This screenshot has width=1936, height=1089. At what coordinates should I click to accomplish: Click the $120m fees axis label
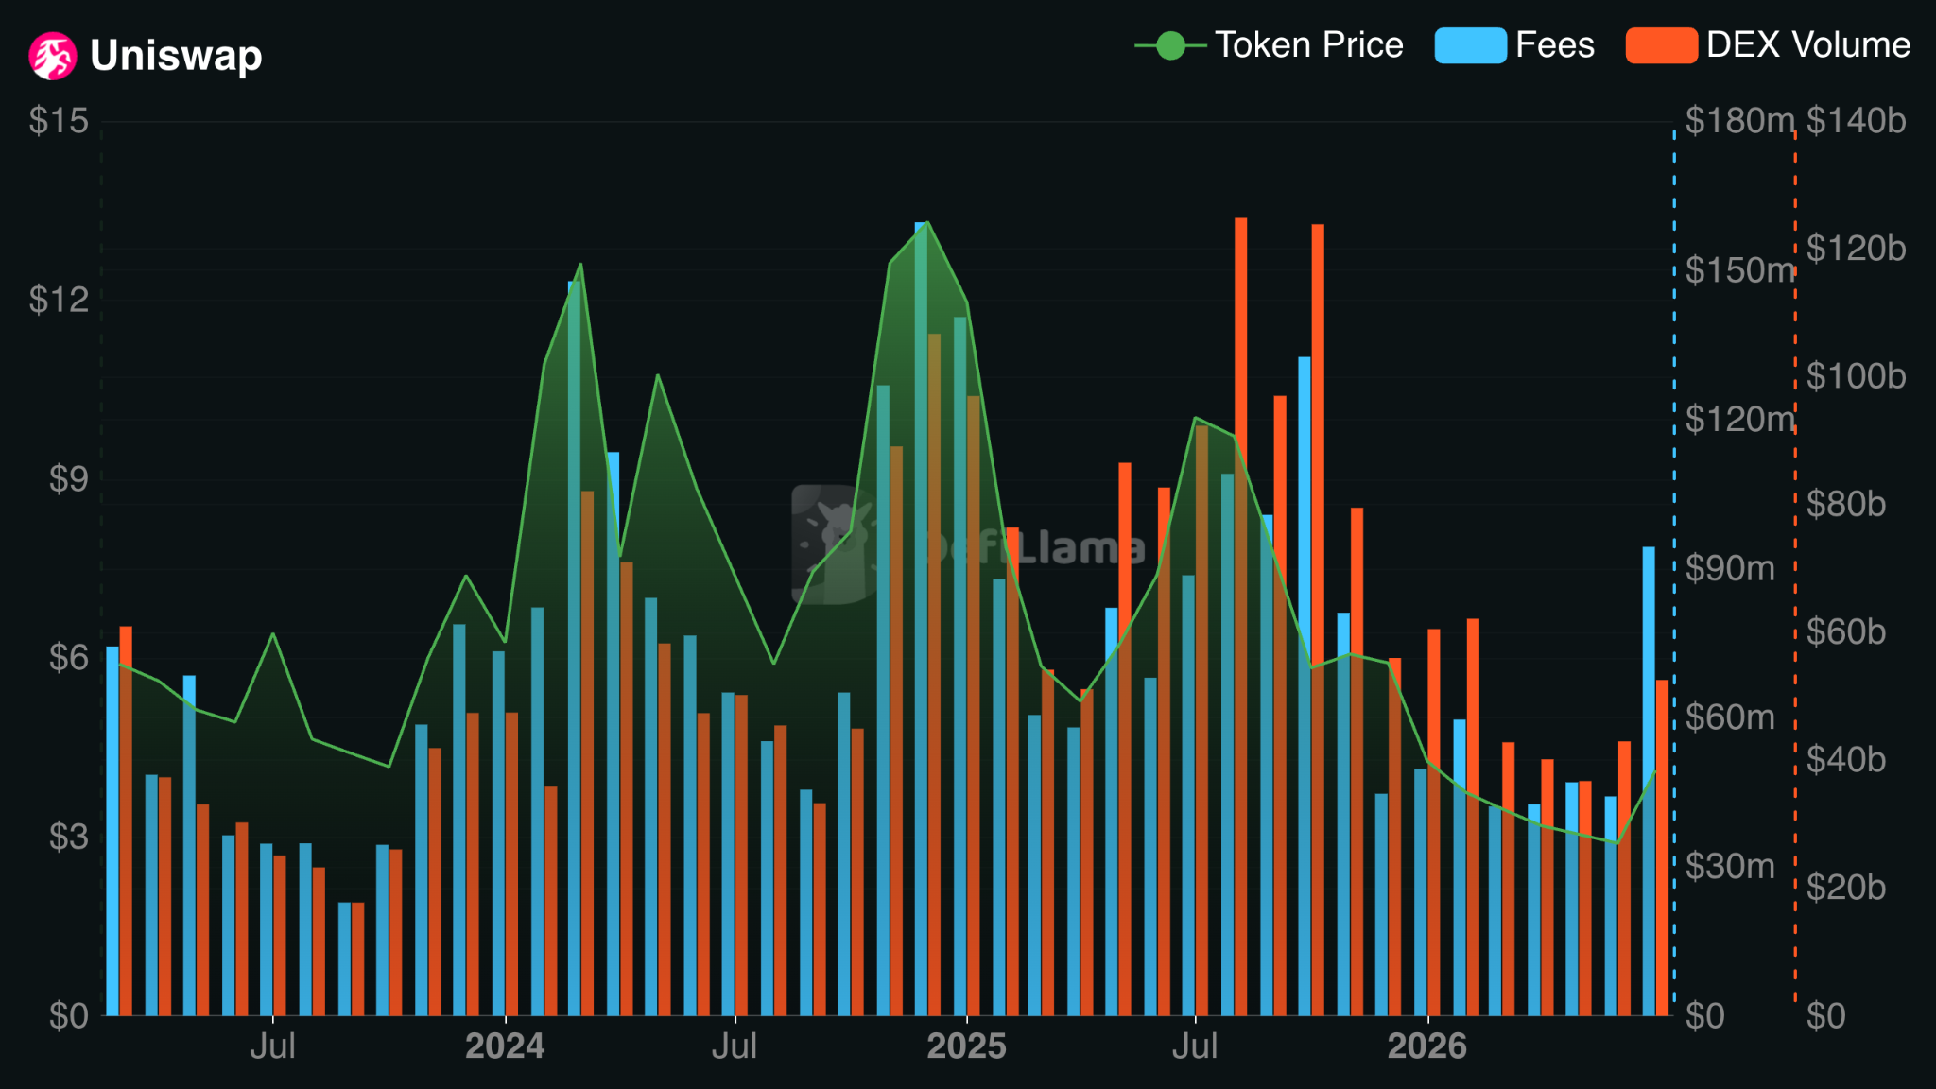coord(1739,419)
